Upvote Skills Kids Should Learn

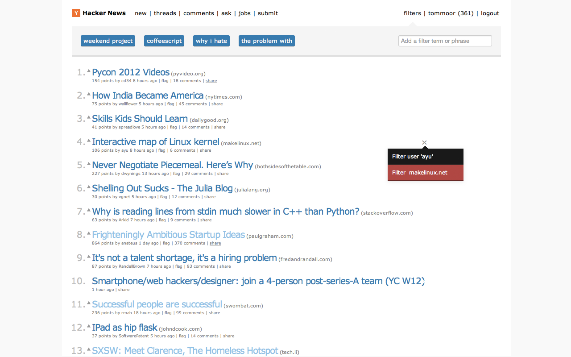coord(89,117)
